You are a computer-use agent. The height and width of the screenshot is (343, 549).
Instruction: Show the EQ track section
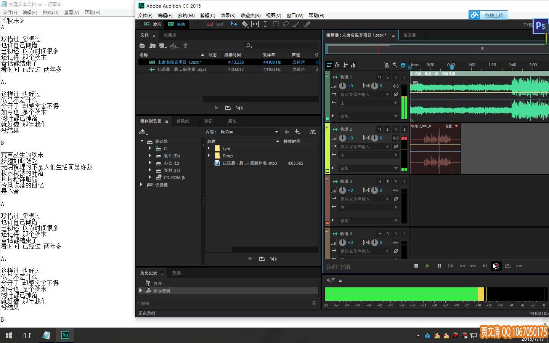click(353, 65)
